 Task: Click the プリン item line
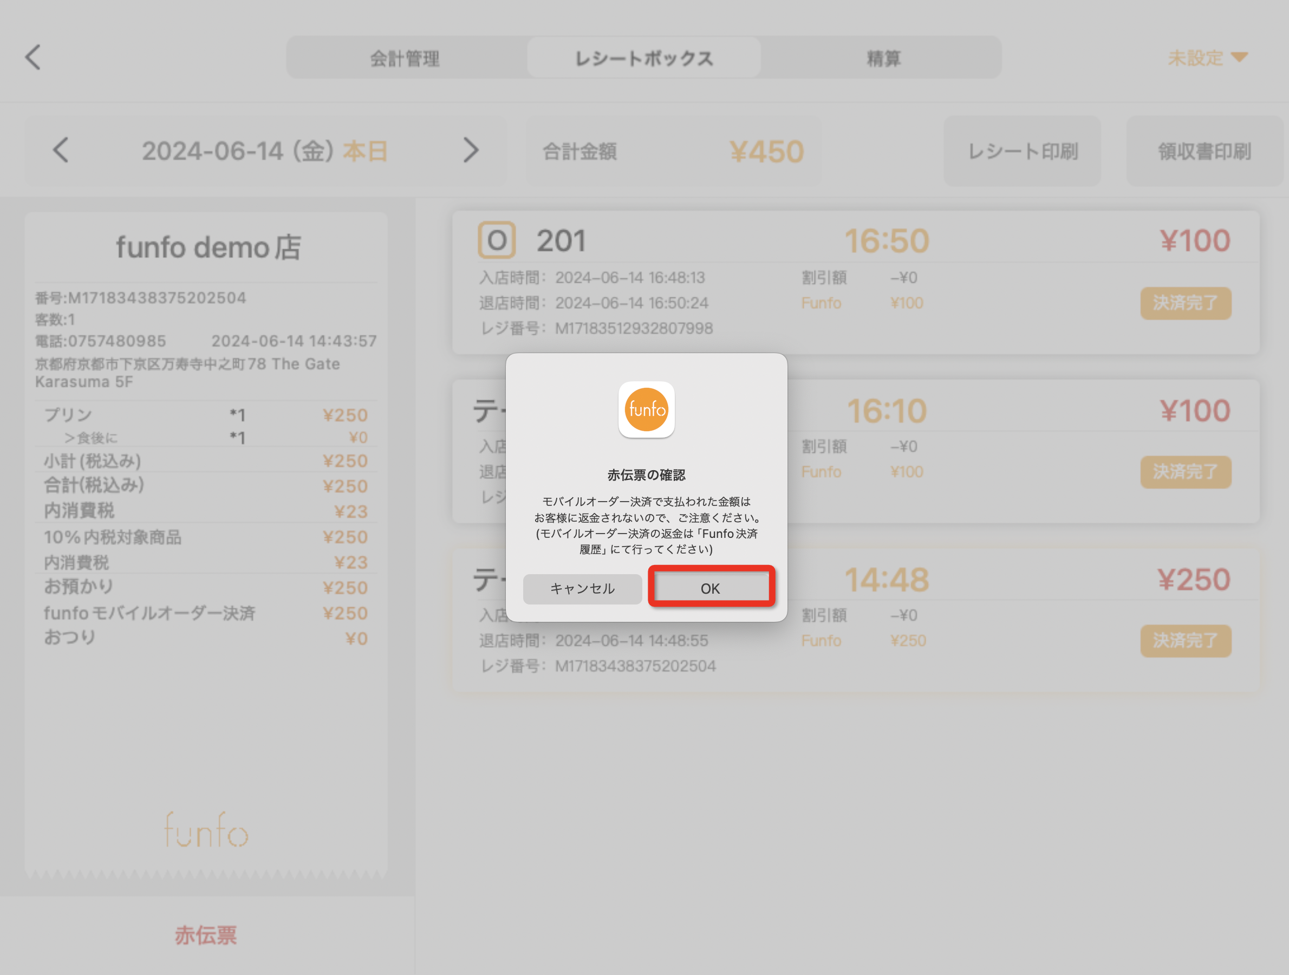coord(206,414)
